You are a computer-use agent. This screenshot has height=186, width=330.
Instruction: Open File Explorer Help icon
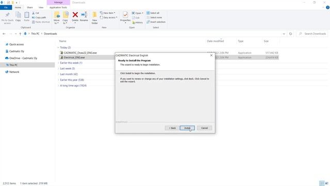(x=327, y=7)
